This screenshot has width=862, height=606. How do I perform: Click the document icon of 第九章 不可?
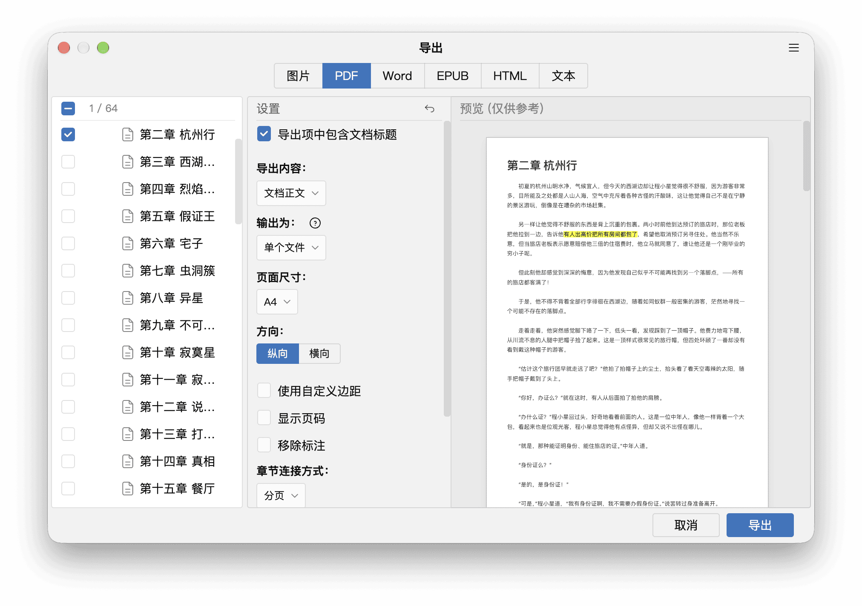click(127, 325)
